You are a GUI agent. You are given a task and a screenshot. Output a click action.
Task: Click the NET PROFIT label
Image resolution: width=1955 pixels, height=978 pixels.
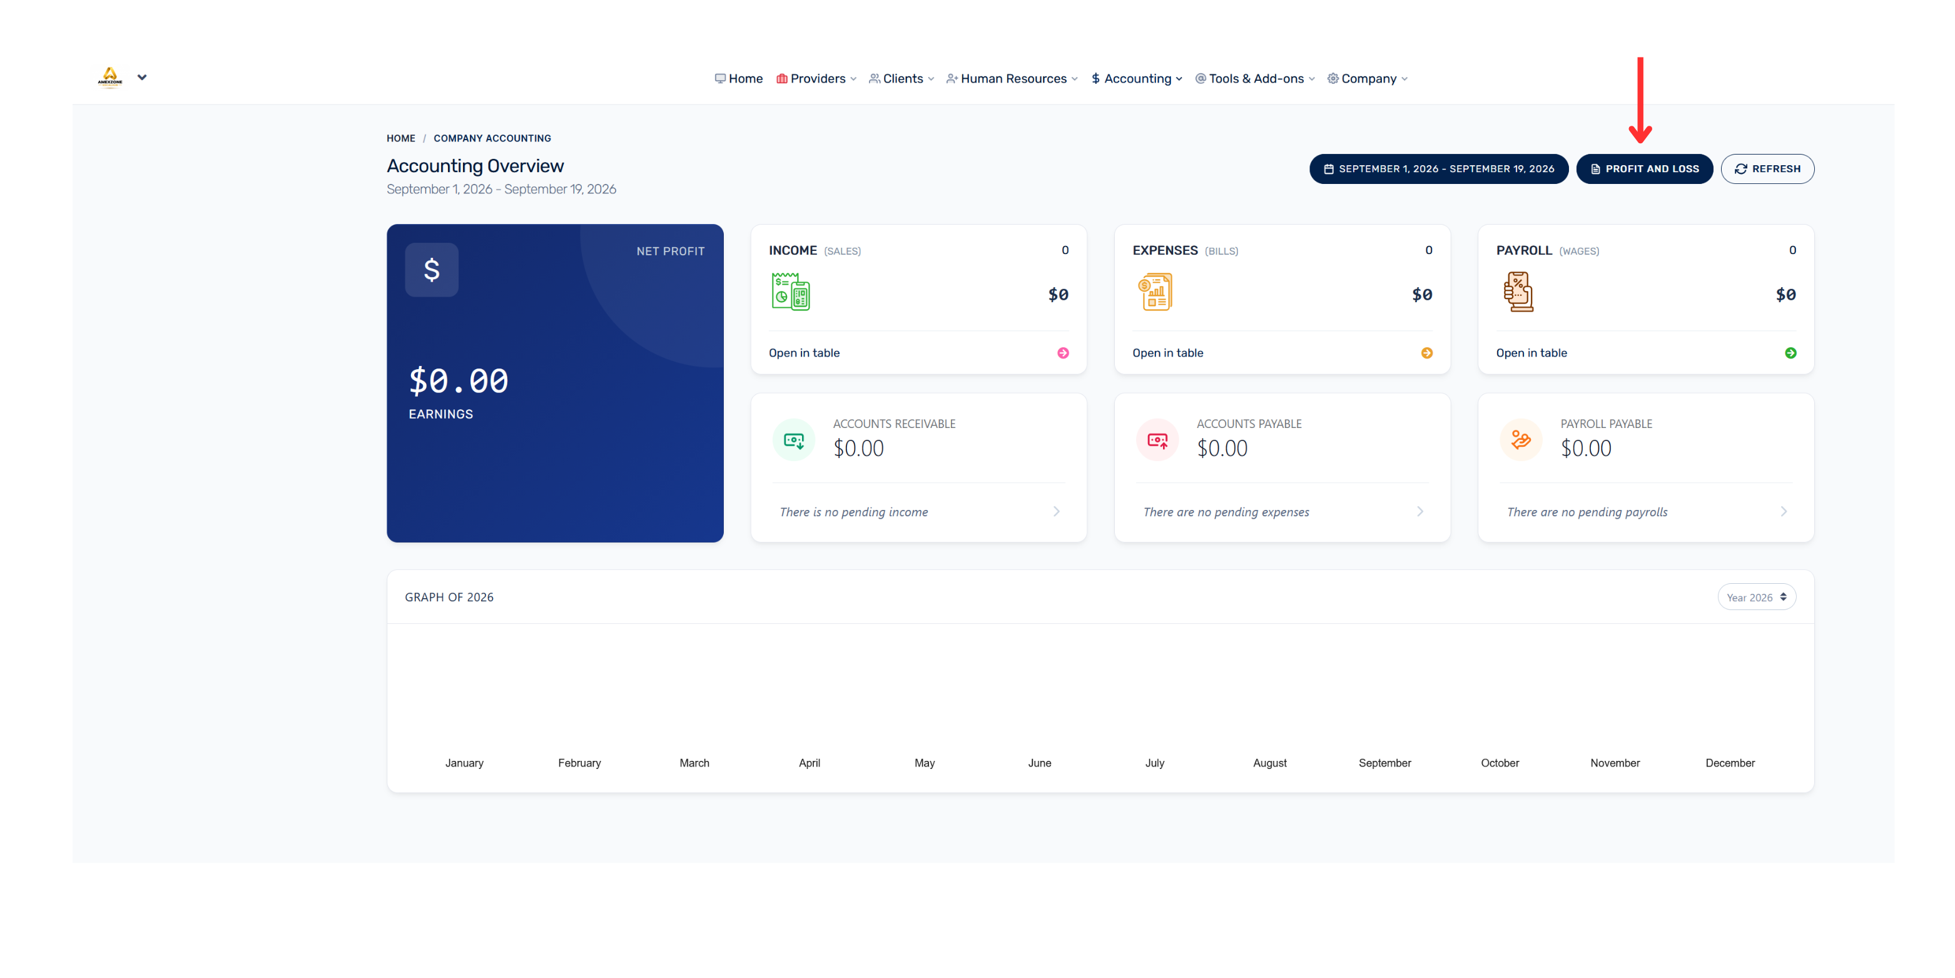[x=670, y=252]
